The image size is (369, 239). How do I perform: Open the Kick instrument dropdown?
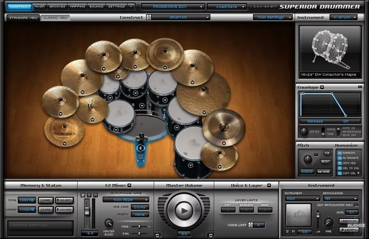(x=302, y=199)
